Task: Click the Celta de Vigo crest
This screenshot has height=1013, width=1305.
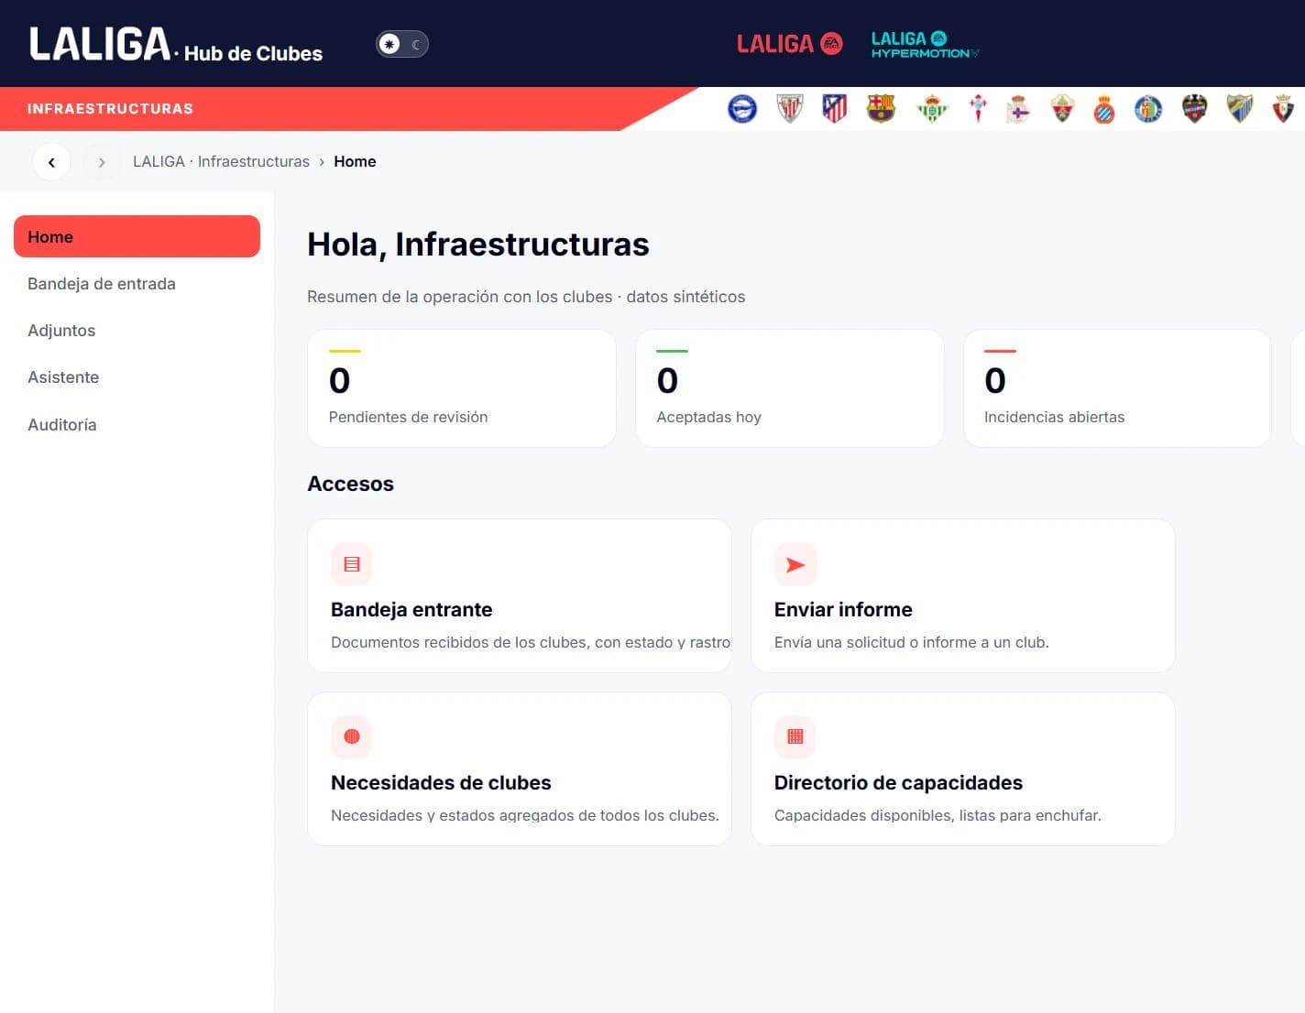Action: coord(978,109)
